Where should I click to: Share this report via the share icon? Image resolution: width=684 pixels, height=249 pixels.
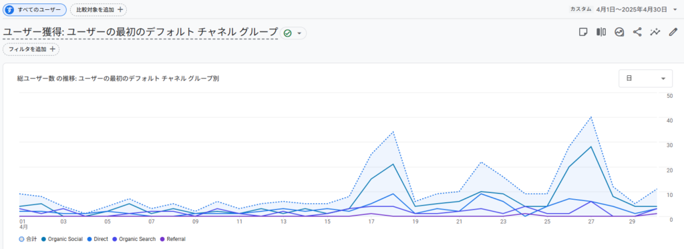point(637,32)
